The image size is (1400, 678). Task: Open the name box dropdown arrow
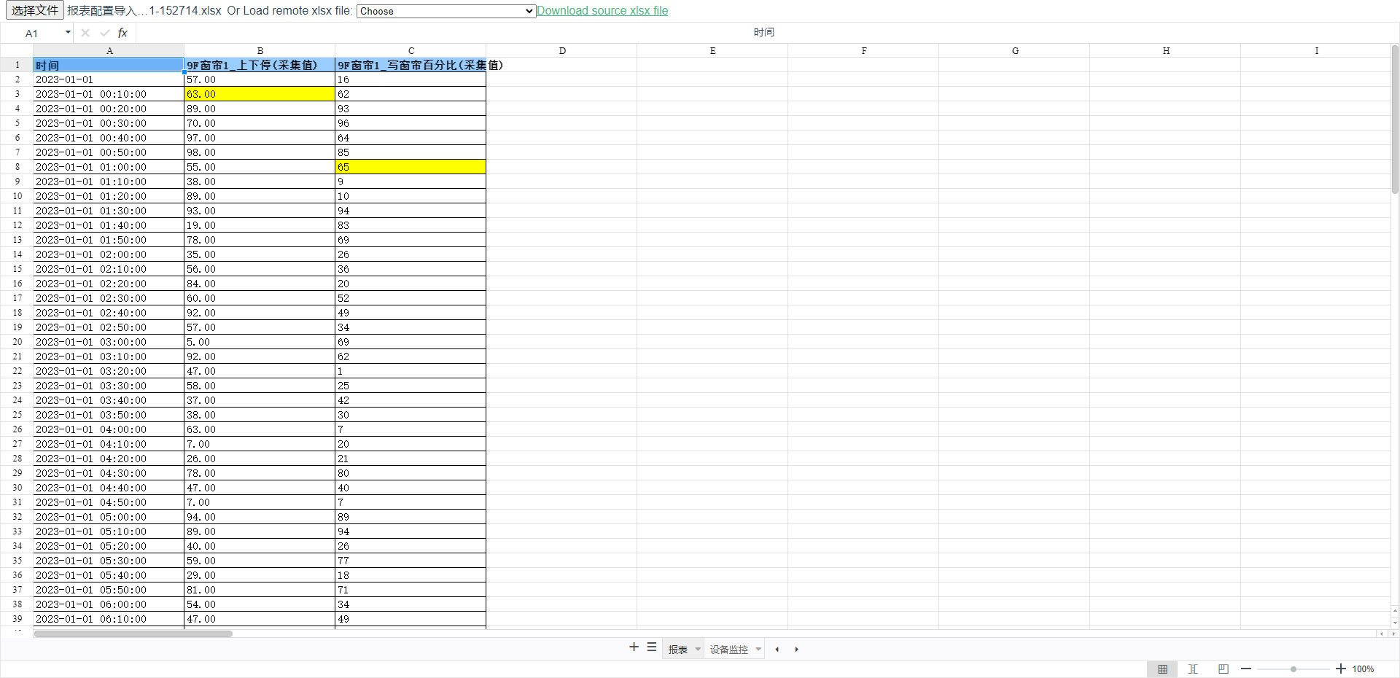point(67,32)
